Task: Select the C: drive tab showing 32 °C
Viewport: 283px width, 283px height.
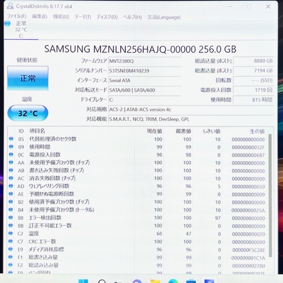Action: [x=21, y=30]
